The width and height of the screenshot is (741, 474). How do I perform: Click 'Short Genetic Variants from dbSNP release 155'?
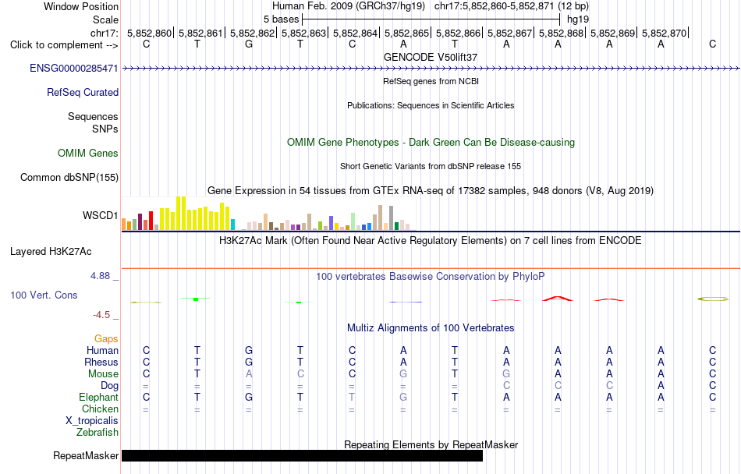coord(431,166)
